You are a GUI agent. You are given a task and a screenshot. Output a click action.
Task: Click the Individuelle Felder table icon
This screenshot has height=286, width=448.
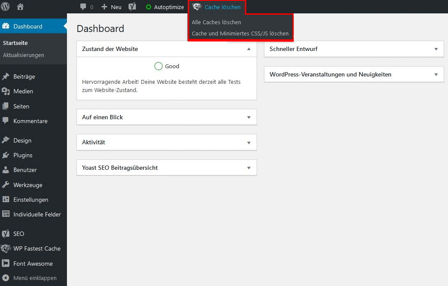(6, 214)
